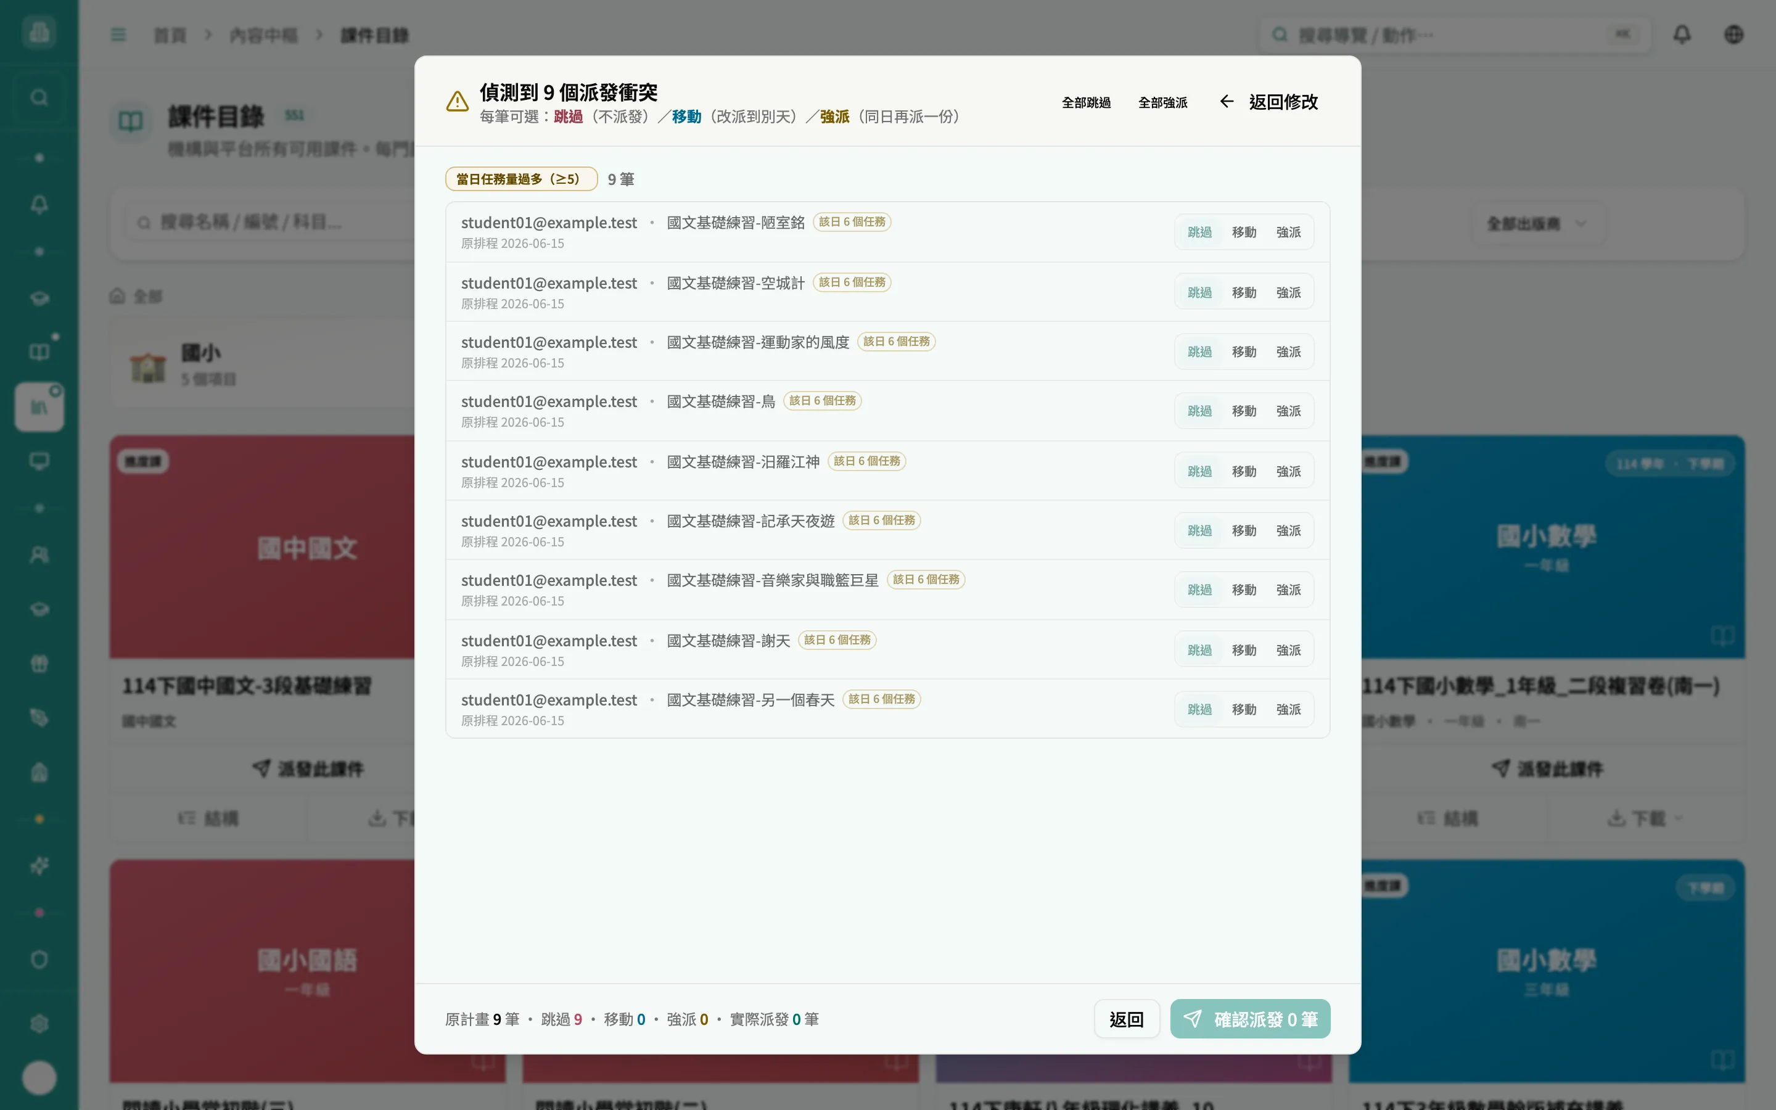Click 首頁 breadcrumb

[x=170, y=35]
